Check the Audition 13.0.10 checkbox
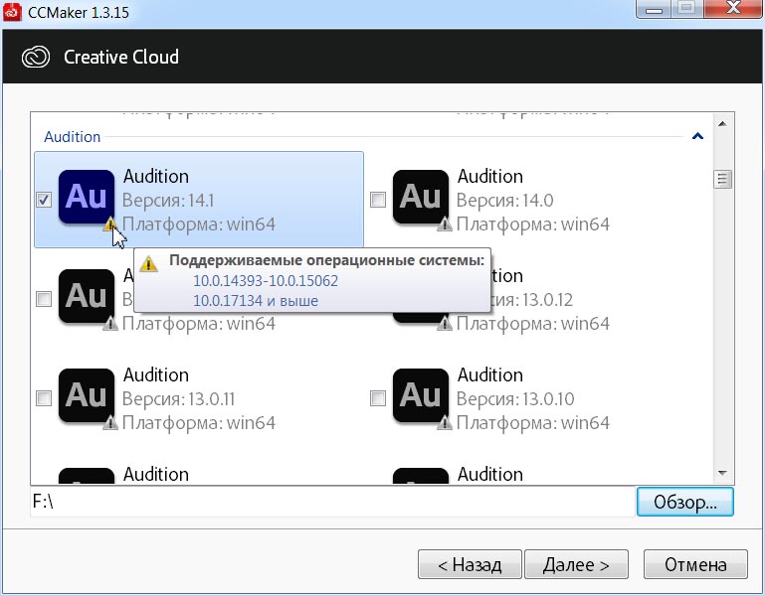The height and width of the screenshot is (596, 765). click(378, 398)
